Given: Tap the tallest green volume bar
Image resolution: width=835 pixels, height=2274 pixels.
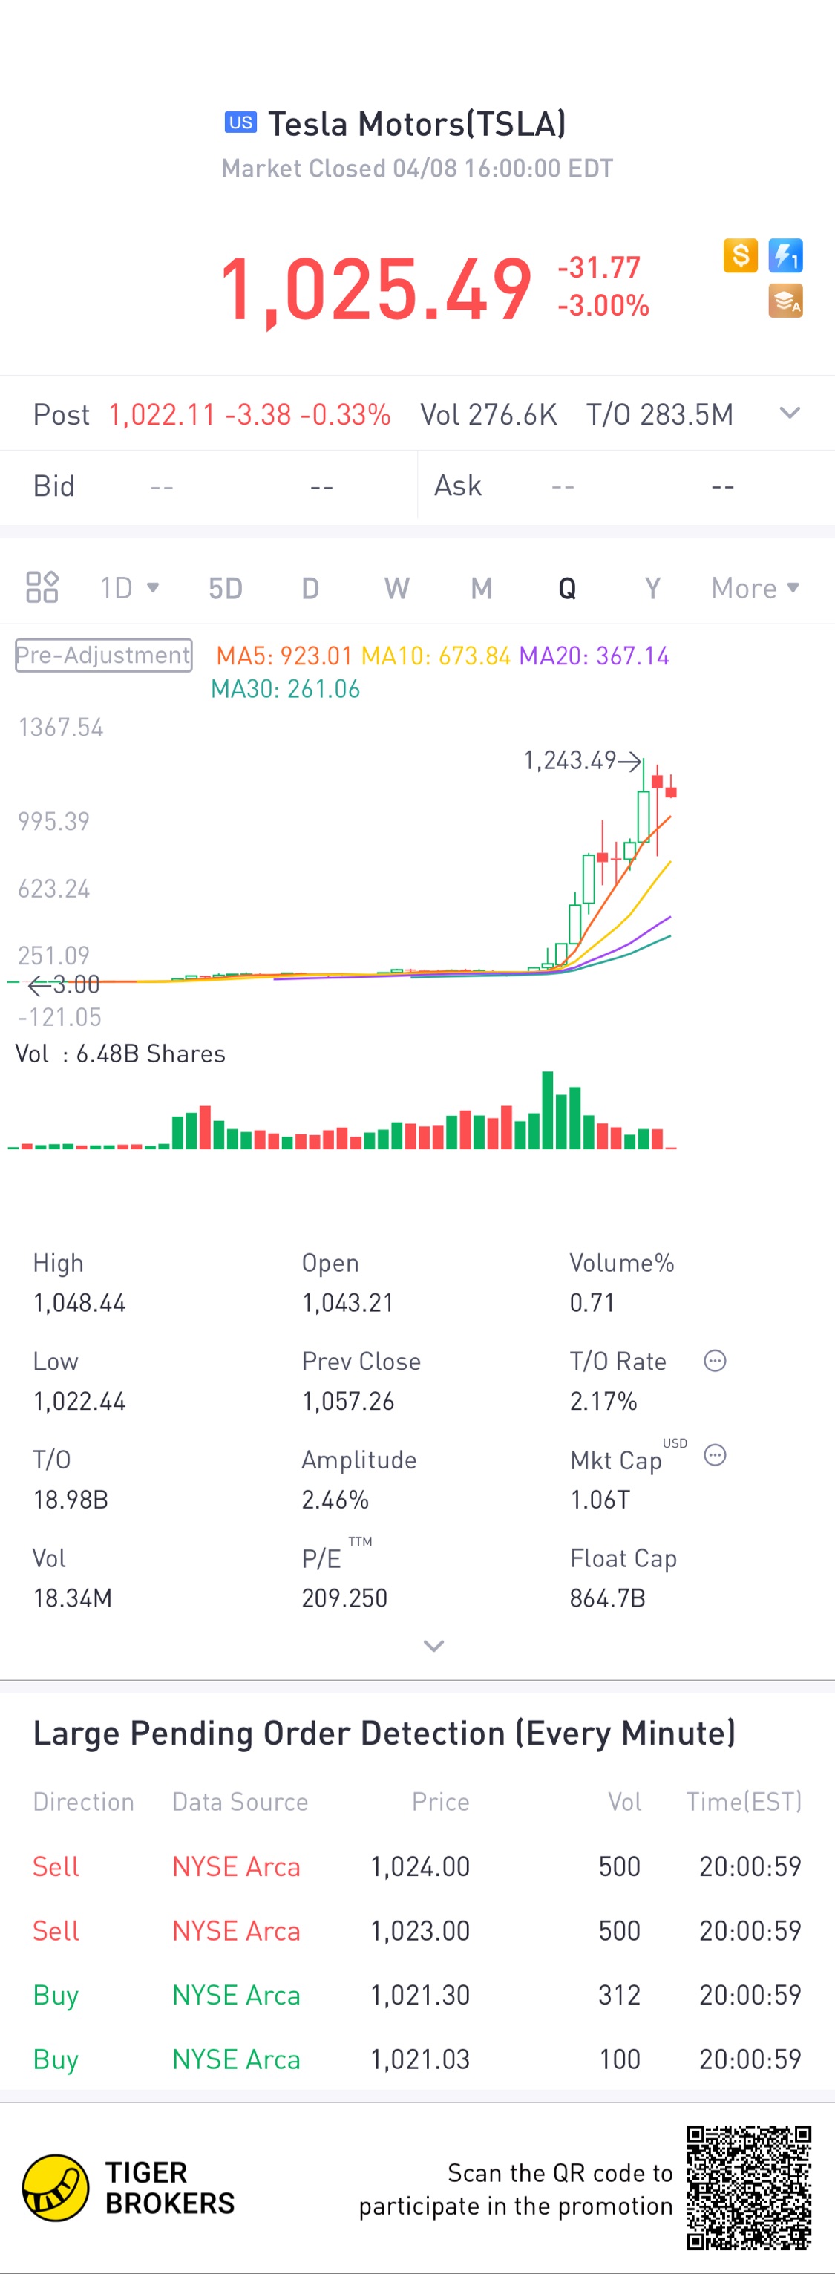Looking at the screenshot, I should pyautogui.click(x=547, y=1110).
